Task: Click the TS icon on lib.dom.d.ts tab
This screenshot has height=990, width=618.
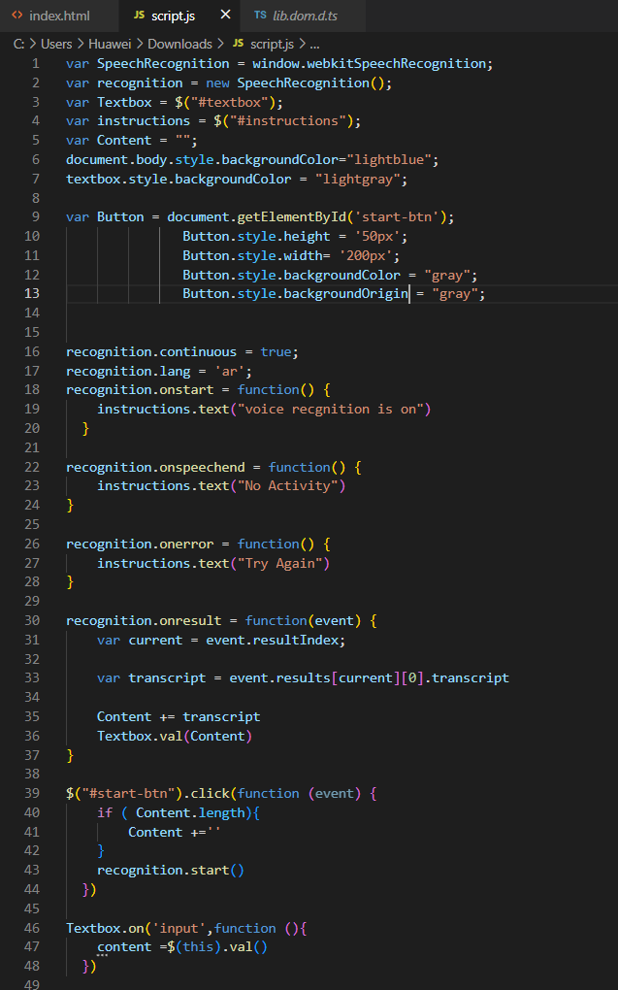Action: (260, 16)
